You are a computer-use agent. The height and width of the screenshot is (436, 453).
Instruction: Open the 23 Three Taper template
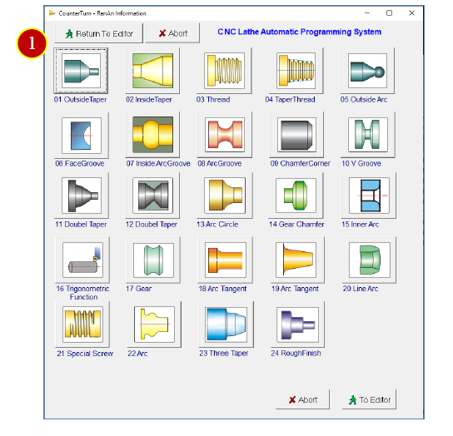click(226, 325)
